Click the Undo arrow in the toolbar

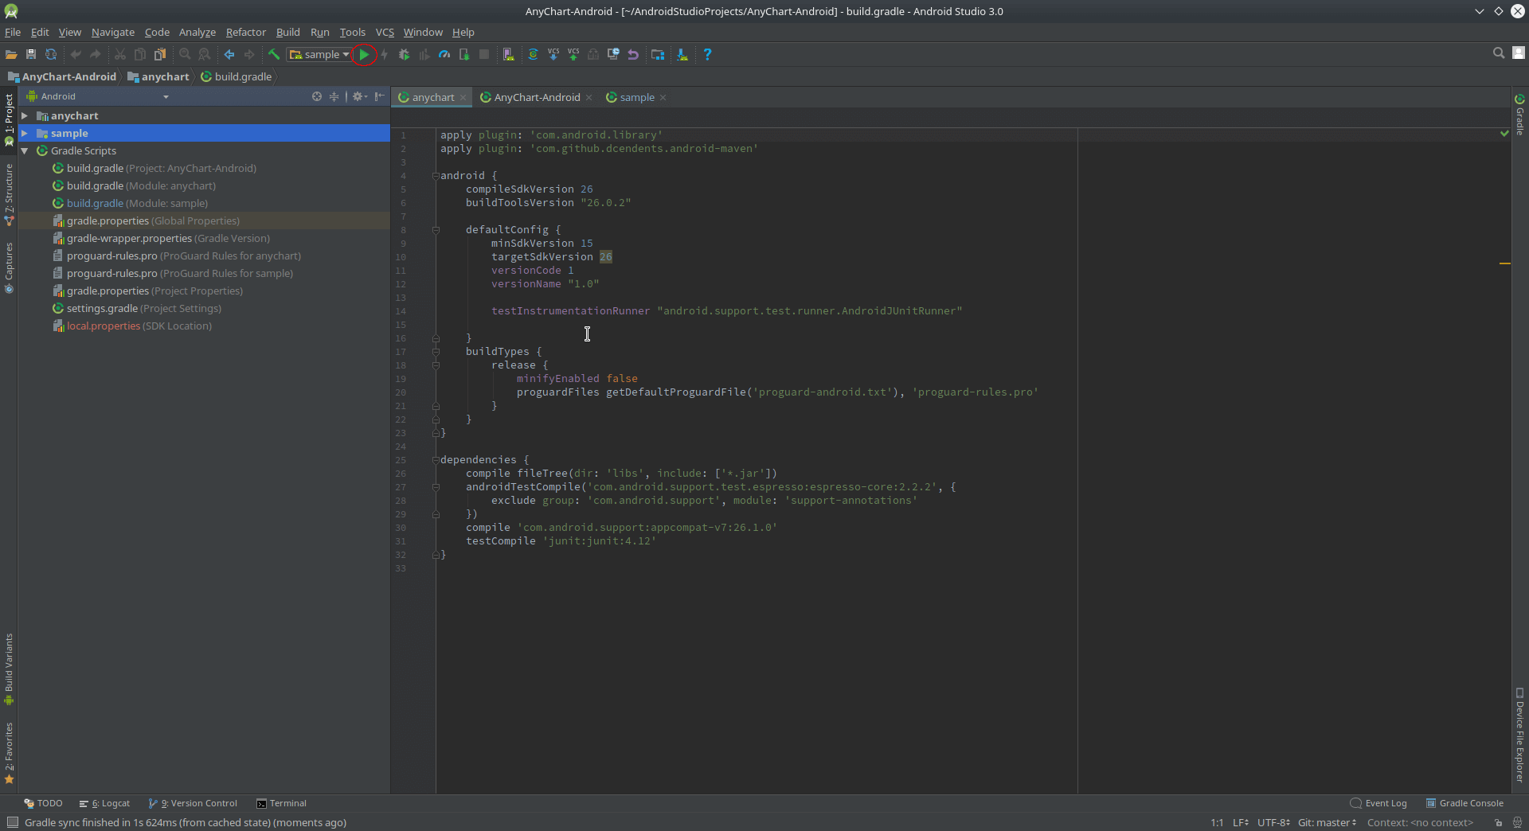76,54
